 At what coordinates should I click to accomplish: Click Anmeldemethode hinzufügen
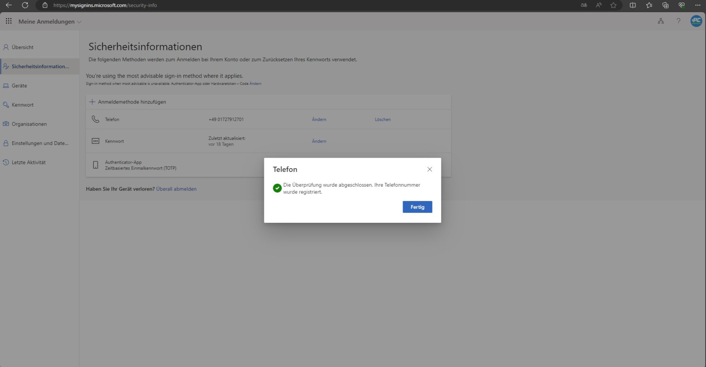[132, 102]
